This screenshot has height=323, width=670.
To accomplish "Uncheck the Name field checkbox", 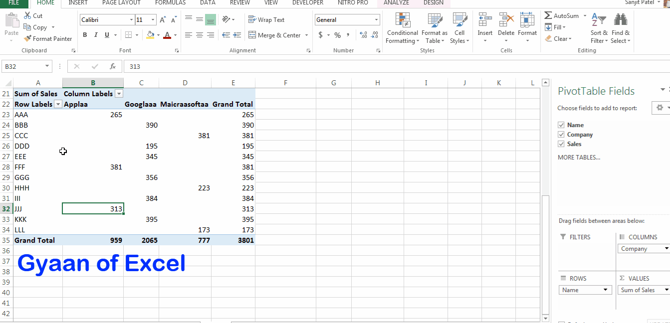I will click(561, 125).
